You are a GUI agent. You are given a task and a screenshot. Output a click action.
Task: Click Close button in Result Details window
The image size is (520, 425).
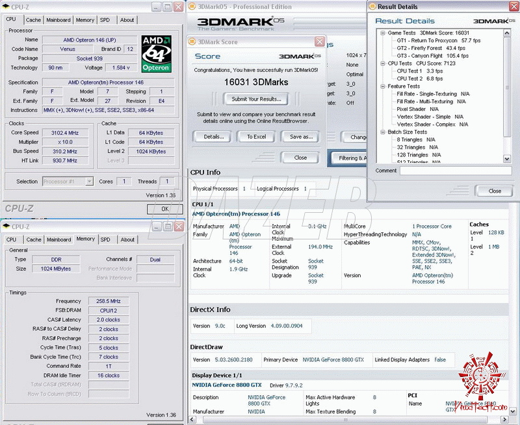[495, 191]
